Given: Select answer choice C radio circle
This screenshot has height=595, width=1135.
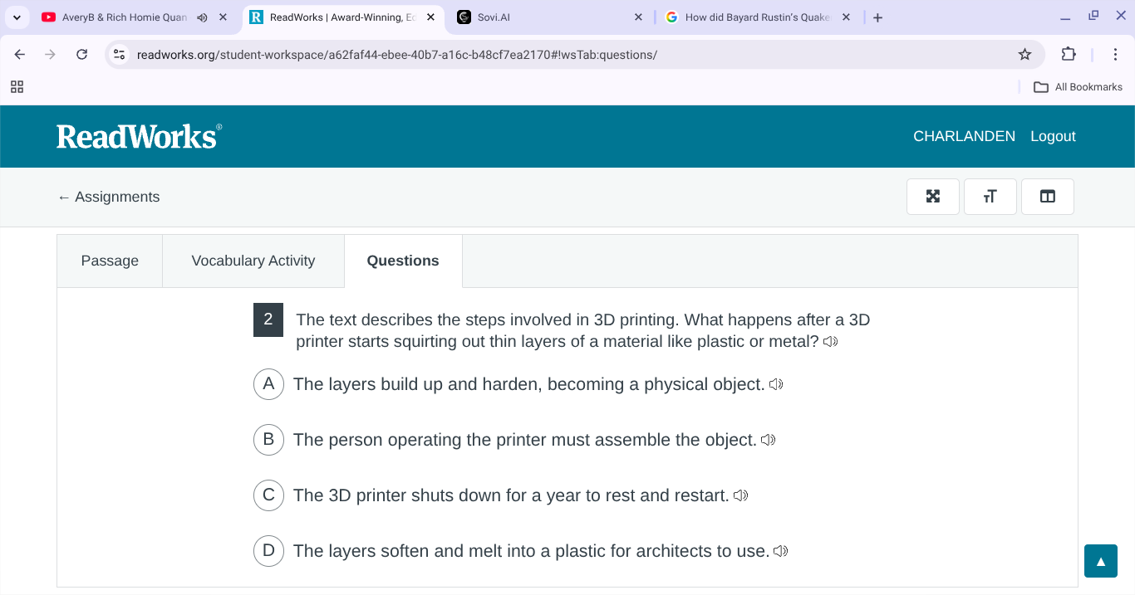Looking at the screenshot, I should click(x=268, y=495).
